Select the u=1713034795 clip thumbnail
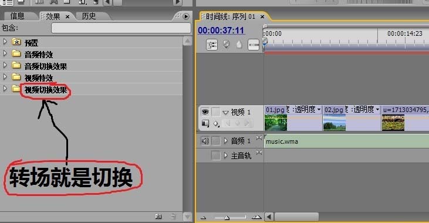Image resolution: width=429 pixels, height=223 pixels. pos(393,123)
